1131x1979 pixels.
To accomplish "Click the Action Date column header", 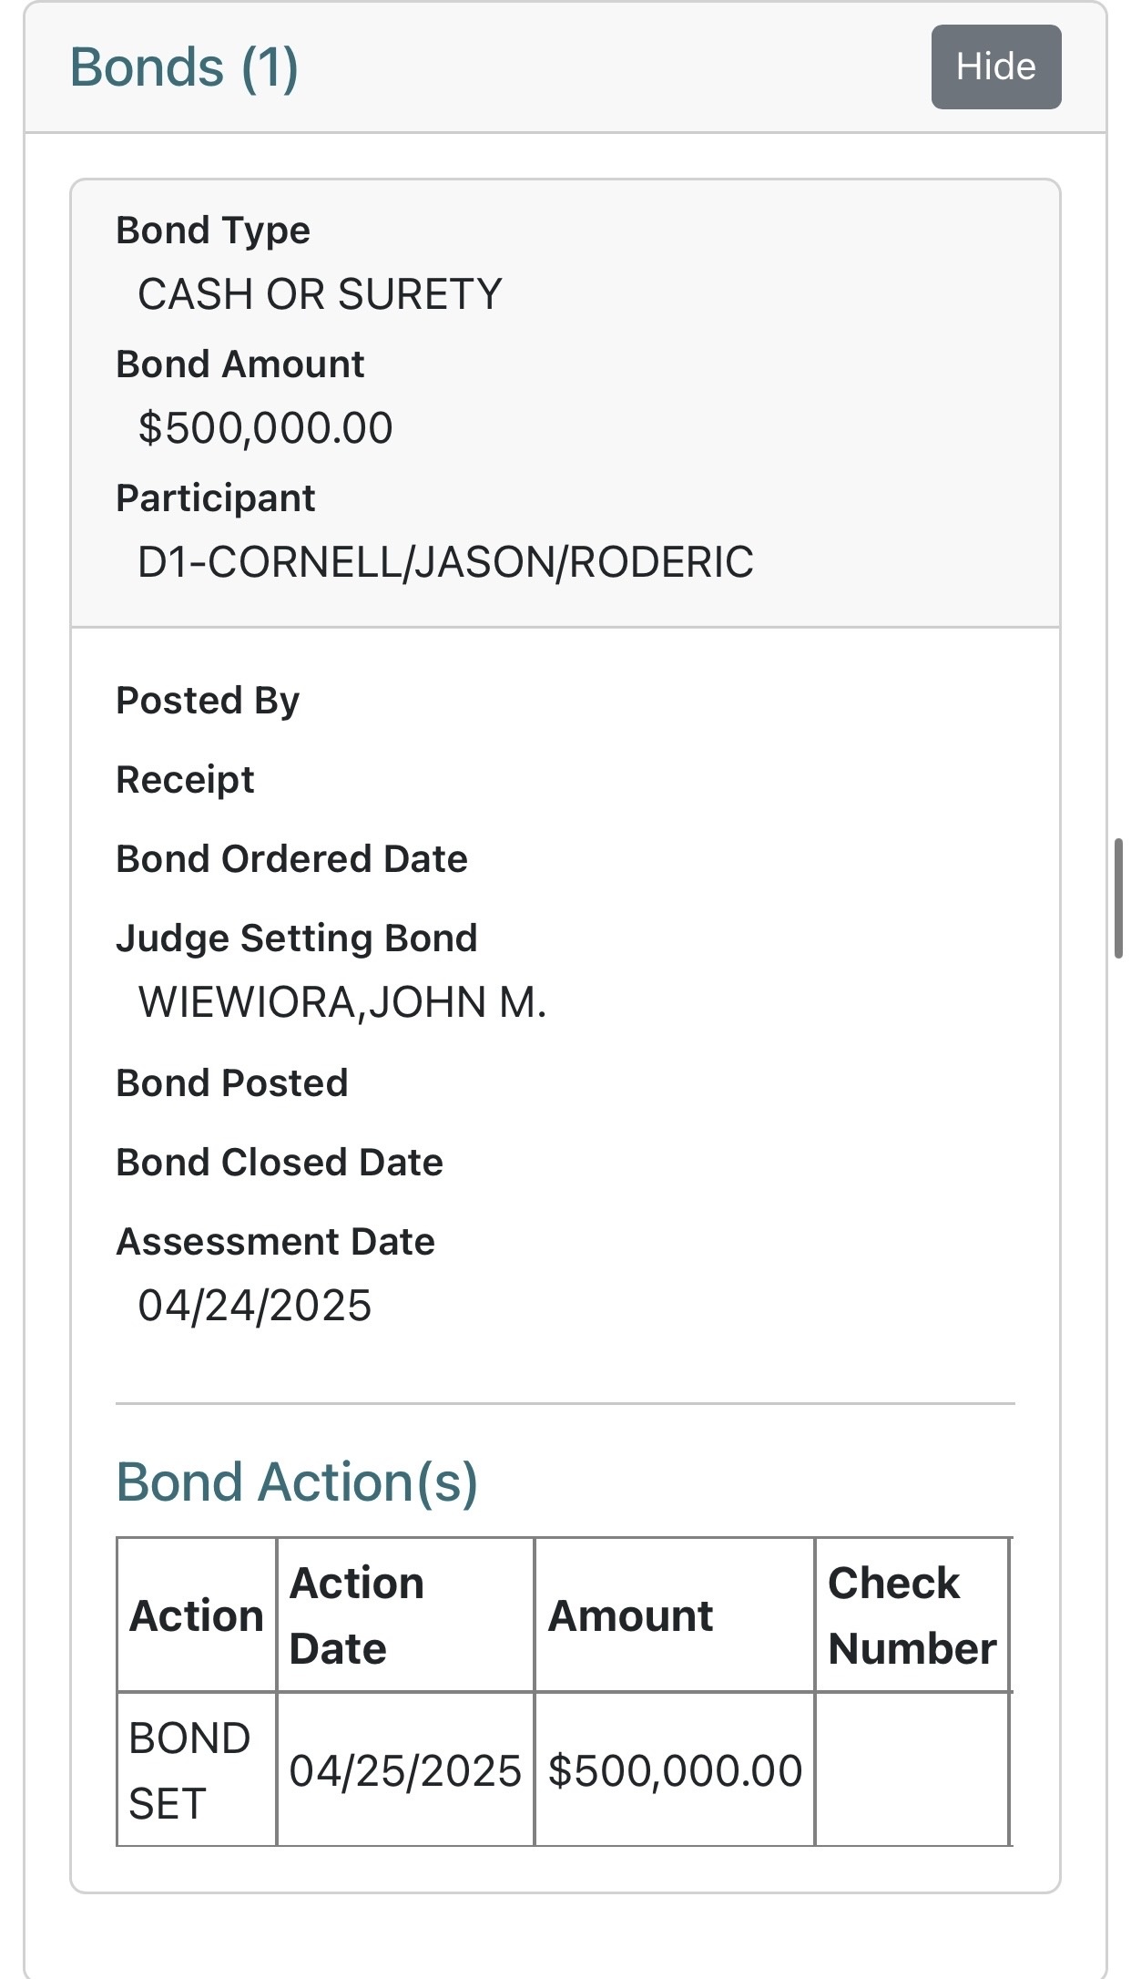I will (x=405, y=1615).
